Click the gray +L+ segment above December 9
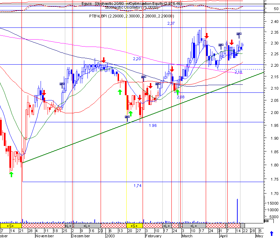The width and height of the screenshot is (280, 238). pyautogui.click(x=87, y=225)
